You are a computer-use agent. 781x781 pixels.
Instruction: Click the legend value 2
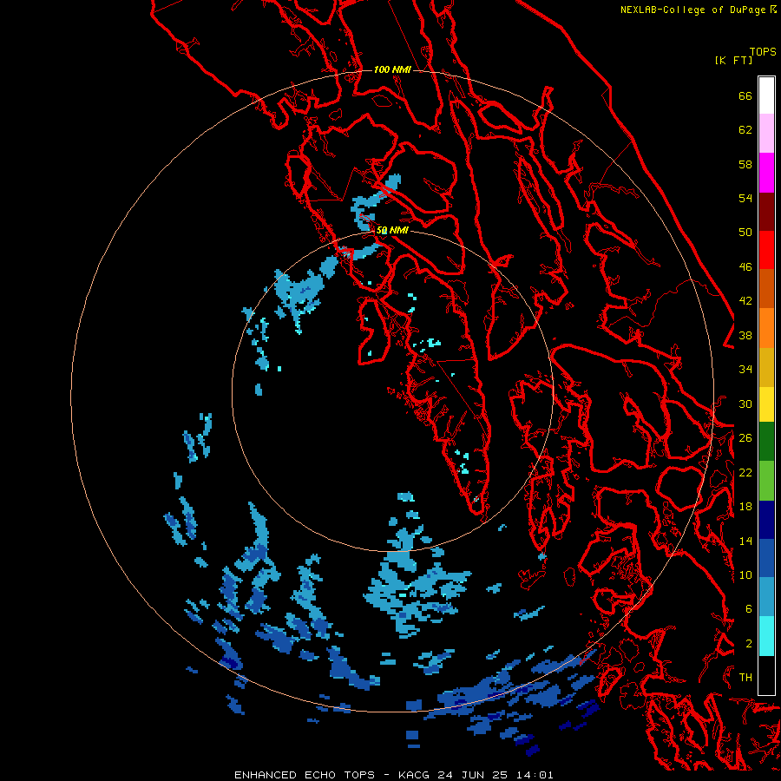[x=749, y=644]
